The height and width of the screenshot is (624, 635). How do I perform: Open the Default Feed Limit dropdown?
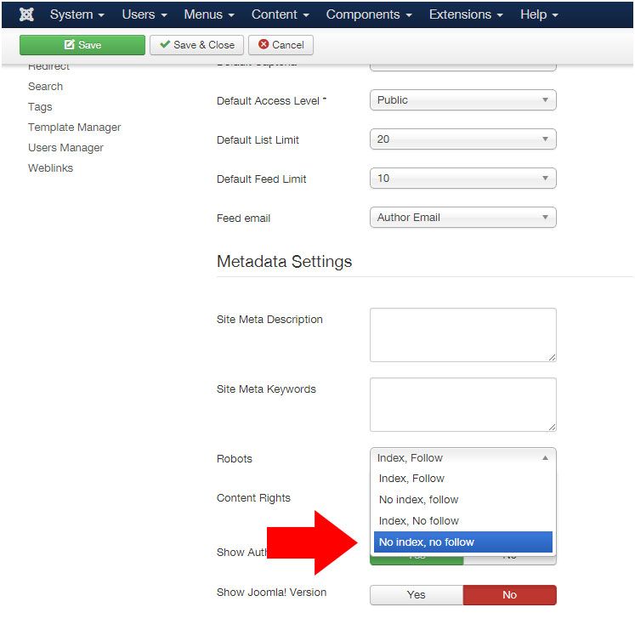[463, 179]
